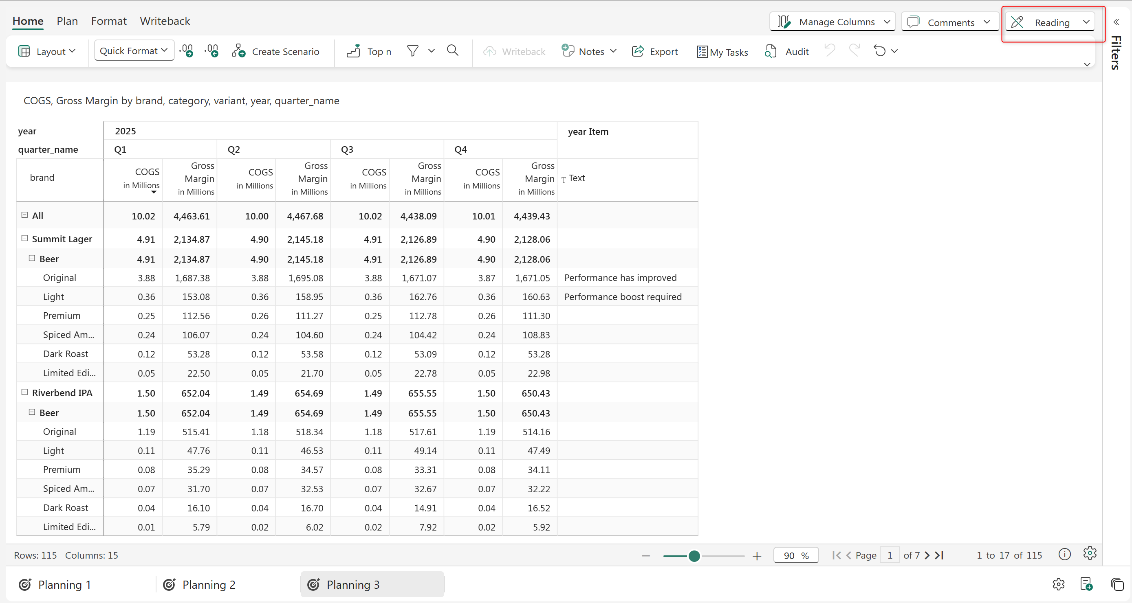Click the Create Scenario button
The width and height of the screenshot is (1132, 603).
[276, 51]
